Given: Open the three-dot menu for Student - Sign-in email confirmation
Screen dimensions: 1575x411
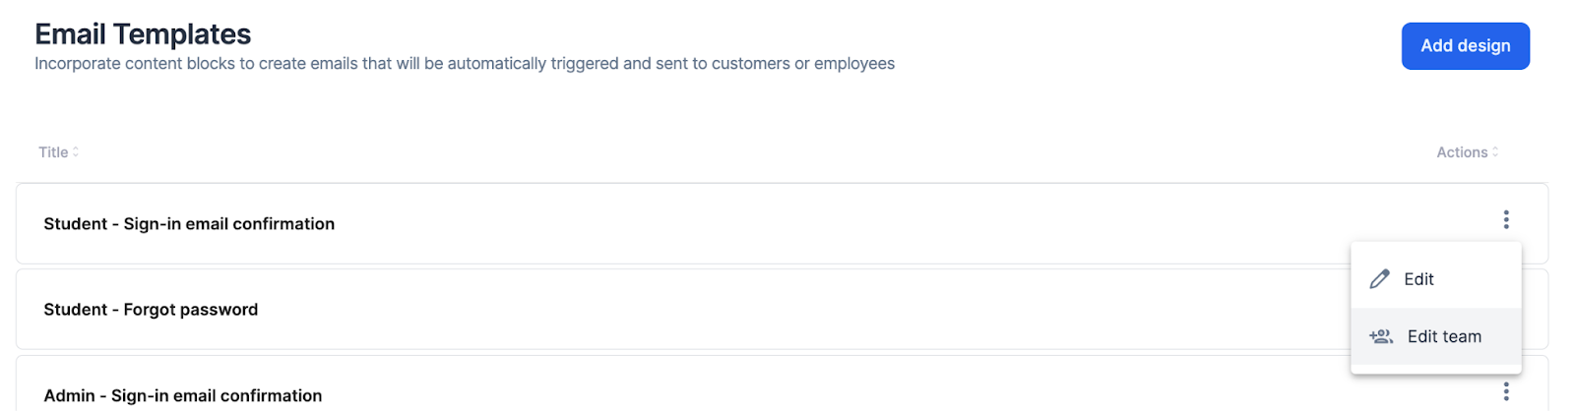Looking at the screenshot, I should 1505,220.
